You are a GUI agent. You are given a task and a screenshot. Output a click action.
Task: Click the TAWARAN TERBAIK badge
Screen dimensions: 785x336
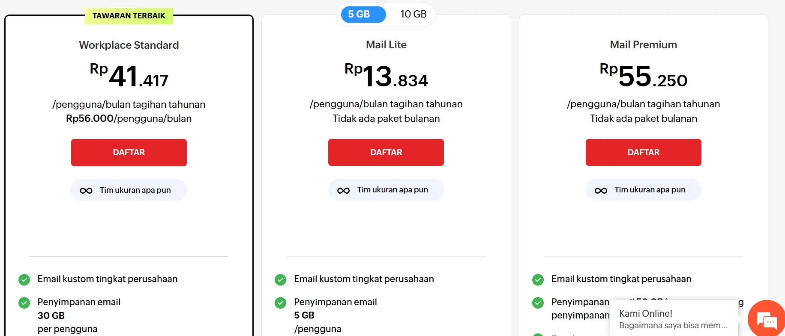129,16
